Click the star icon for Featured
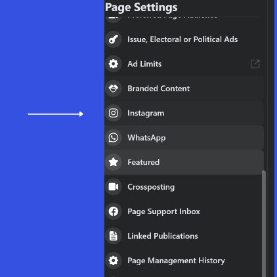 pos(114,162)
